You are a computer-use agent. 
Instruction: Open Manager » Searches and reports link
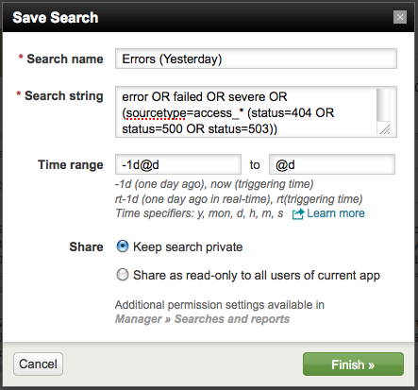click(x=202, y=319)
